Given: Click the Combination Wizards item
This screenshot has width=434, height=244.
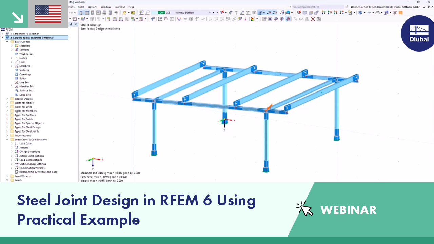Looking at the screenshot, I should [32, 168].
